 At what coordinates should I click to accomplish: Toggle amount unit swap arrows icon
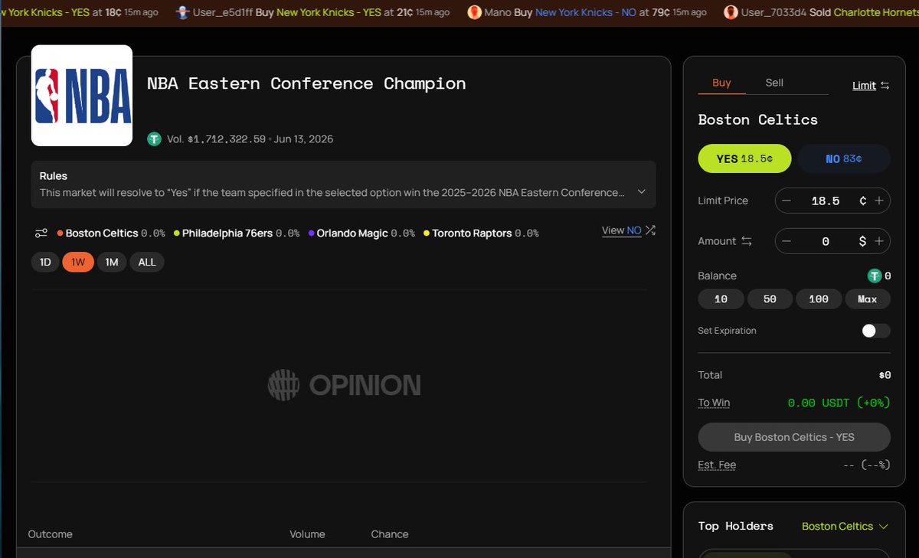[747, 241]
